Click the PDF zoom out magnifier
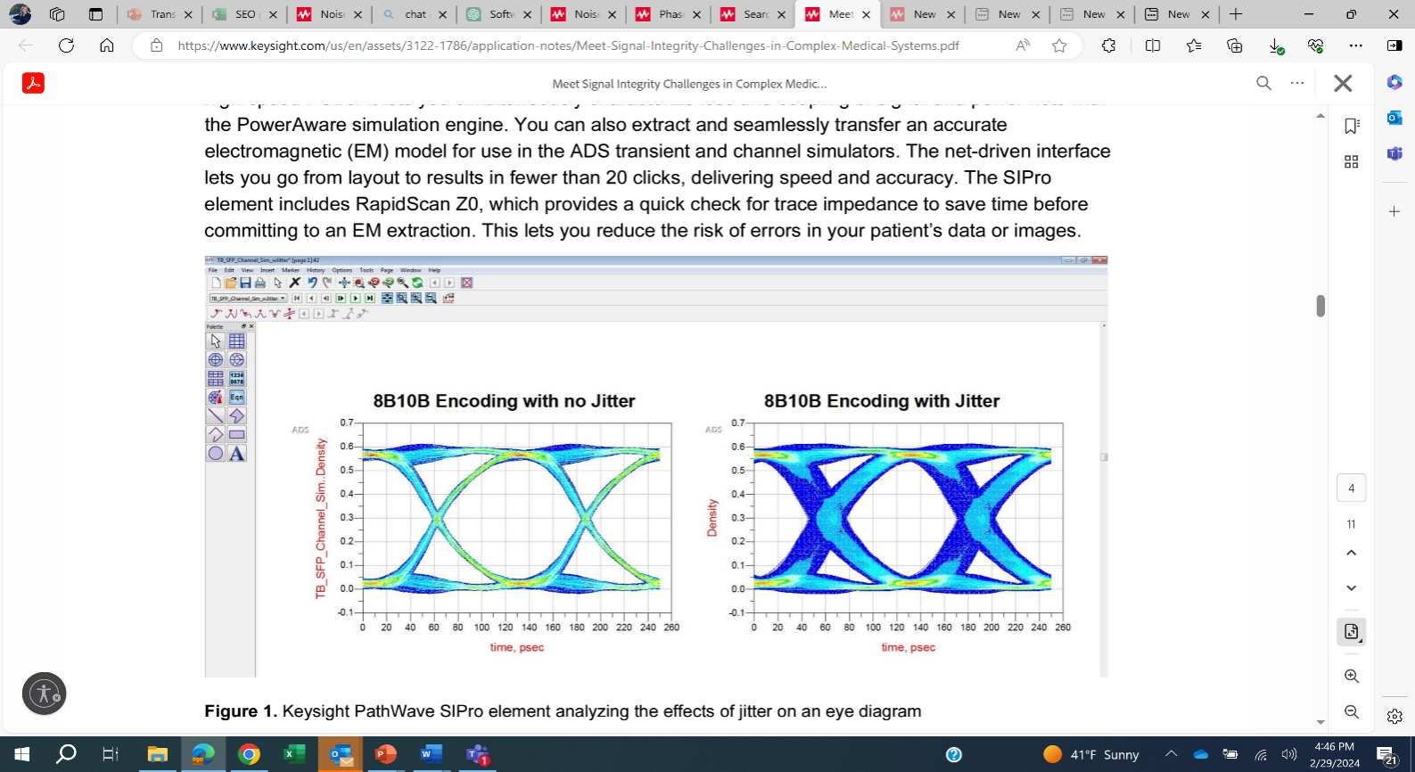Image resolution: width=1415 pixels, height=772 pixels. coord(1352,711)
